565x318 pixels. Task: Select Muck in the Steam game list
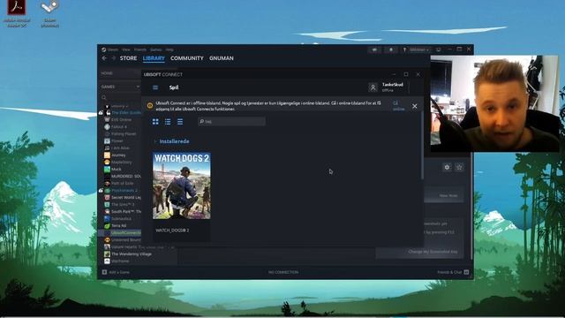point(117,169)
